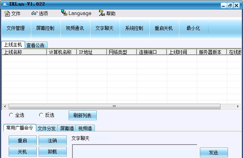Switch to the 文件分发 tab

point(47,128)
